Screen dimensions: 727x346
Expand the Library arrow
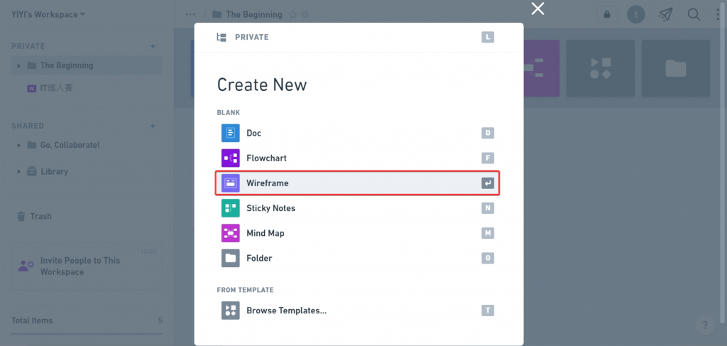coord(19,172)
